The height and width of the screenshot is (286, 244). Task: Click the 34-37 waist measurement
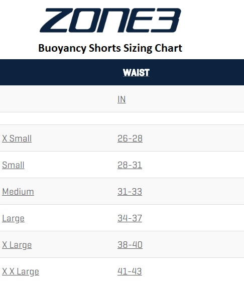pos(130,218)
